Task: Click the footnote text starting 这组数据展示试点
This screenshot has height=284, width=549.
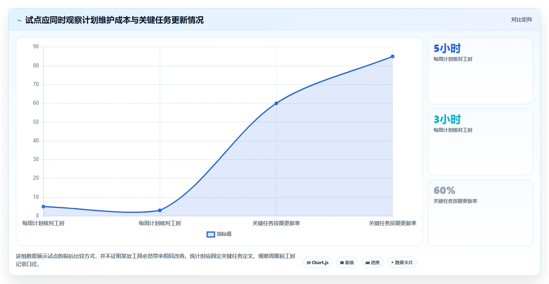Action: pos(156,260)
